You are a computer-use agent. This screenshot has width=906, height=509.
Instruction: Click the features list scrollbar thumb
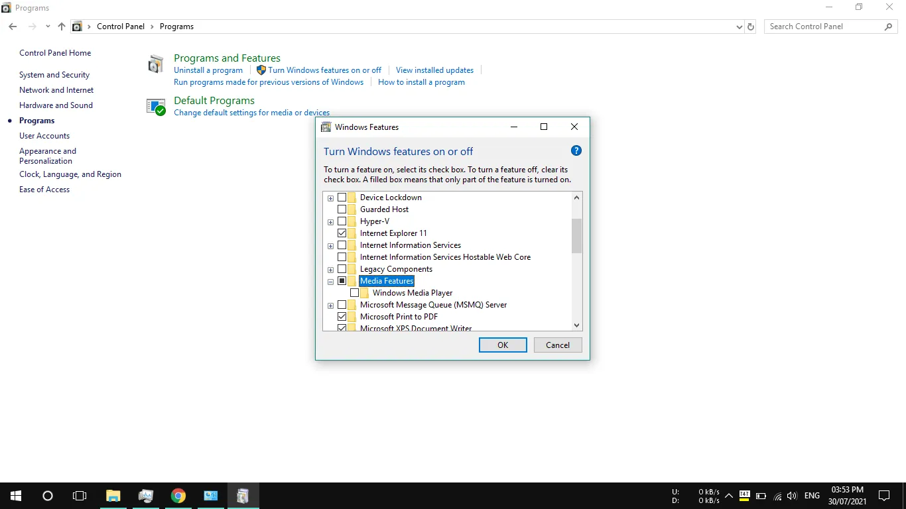pyautogui.click(x=576, y=236)
